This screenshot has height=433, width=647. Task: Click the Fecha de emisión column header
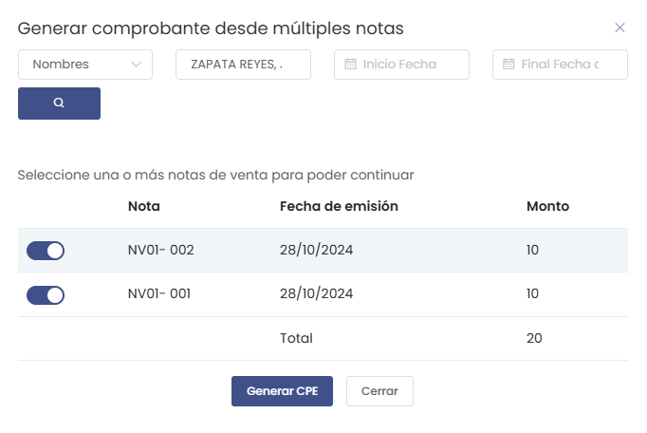(339, 206)
